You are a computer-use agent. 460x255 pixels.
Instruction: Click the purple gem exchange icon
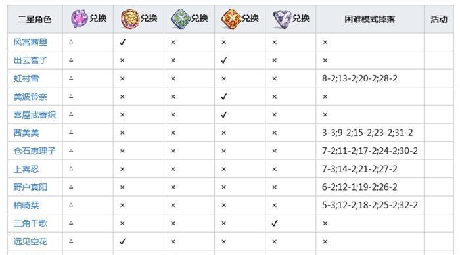tap(80, 18)
